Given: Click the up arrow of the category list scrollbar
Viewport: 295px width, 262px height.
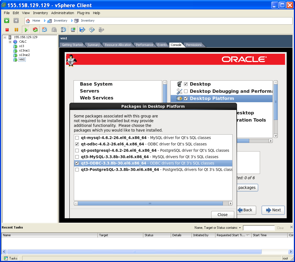Looking at the screenshot, I should [165, 83].
